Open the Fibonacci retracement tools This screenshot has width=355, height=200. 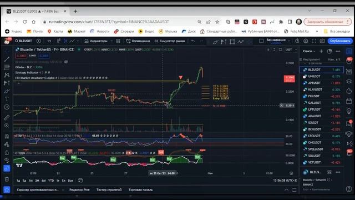(x=7, y=67)
